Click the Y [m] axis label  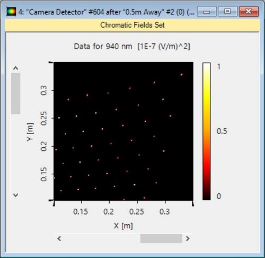tap(30, 132)
